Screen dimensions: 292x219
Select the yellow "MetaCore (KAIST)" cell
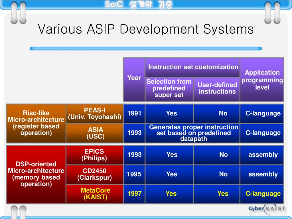click(95, 194)
